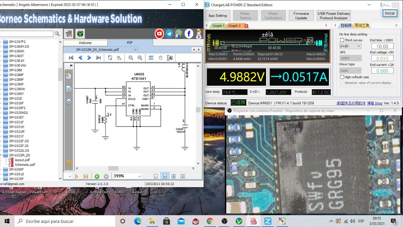Toggle Absolute value of current display
The image size is (403, 227).
pos(342,83)
